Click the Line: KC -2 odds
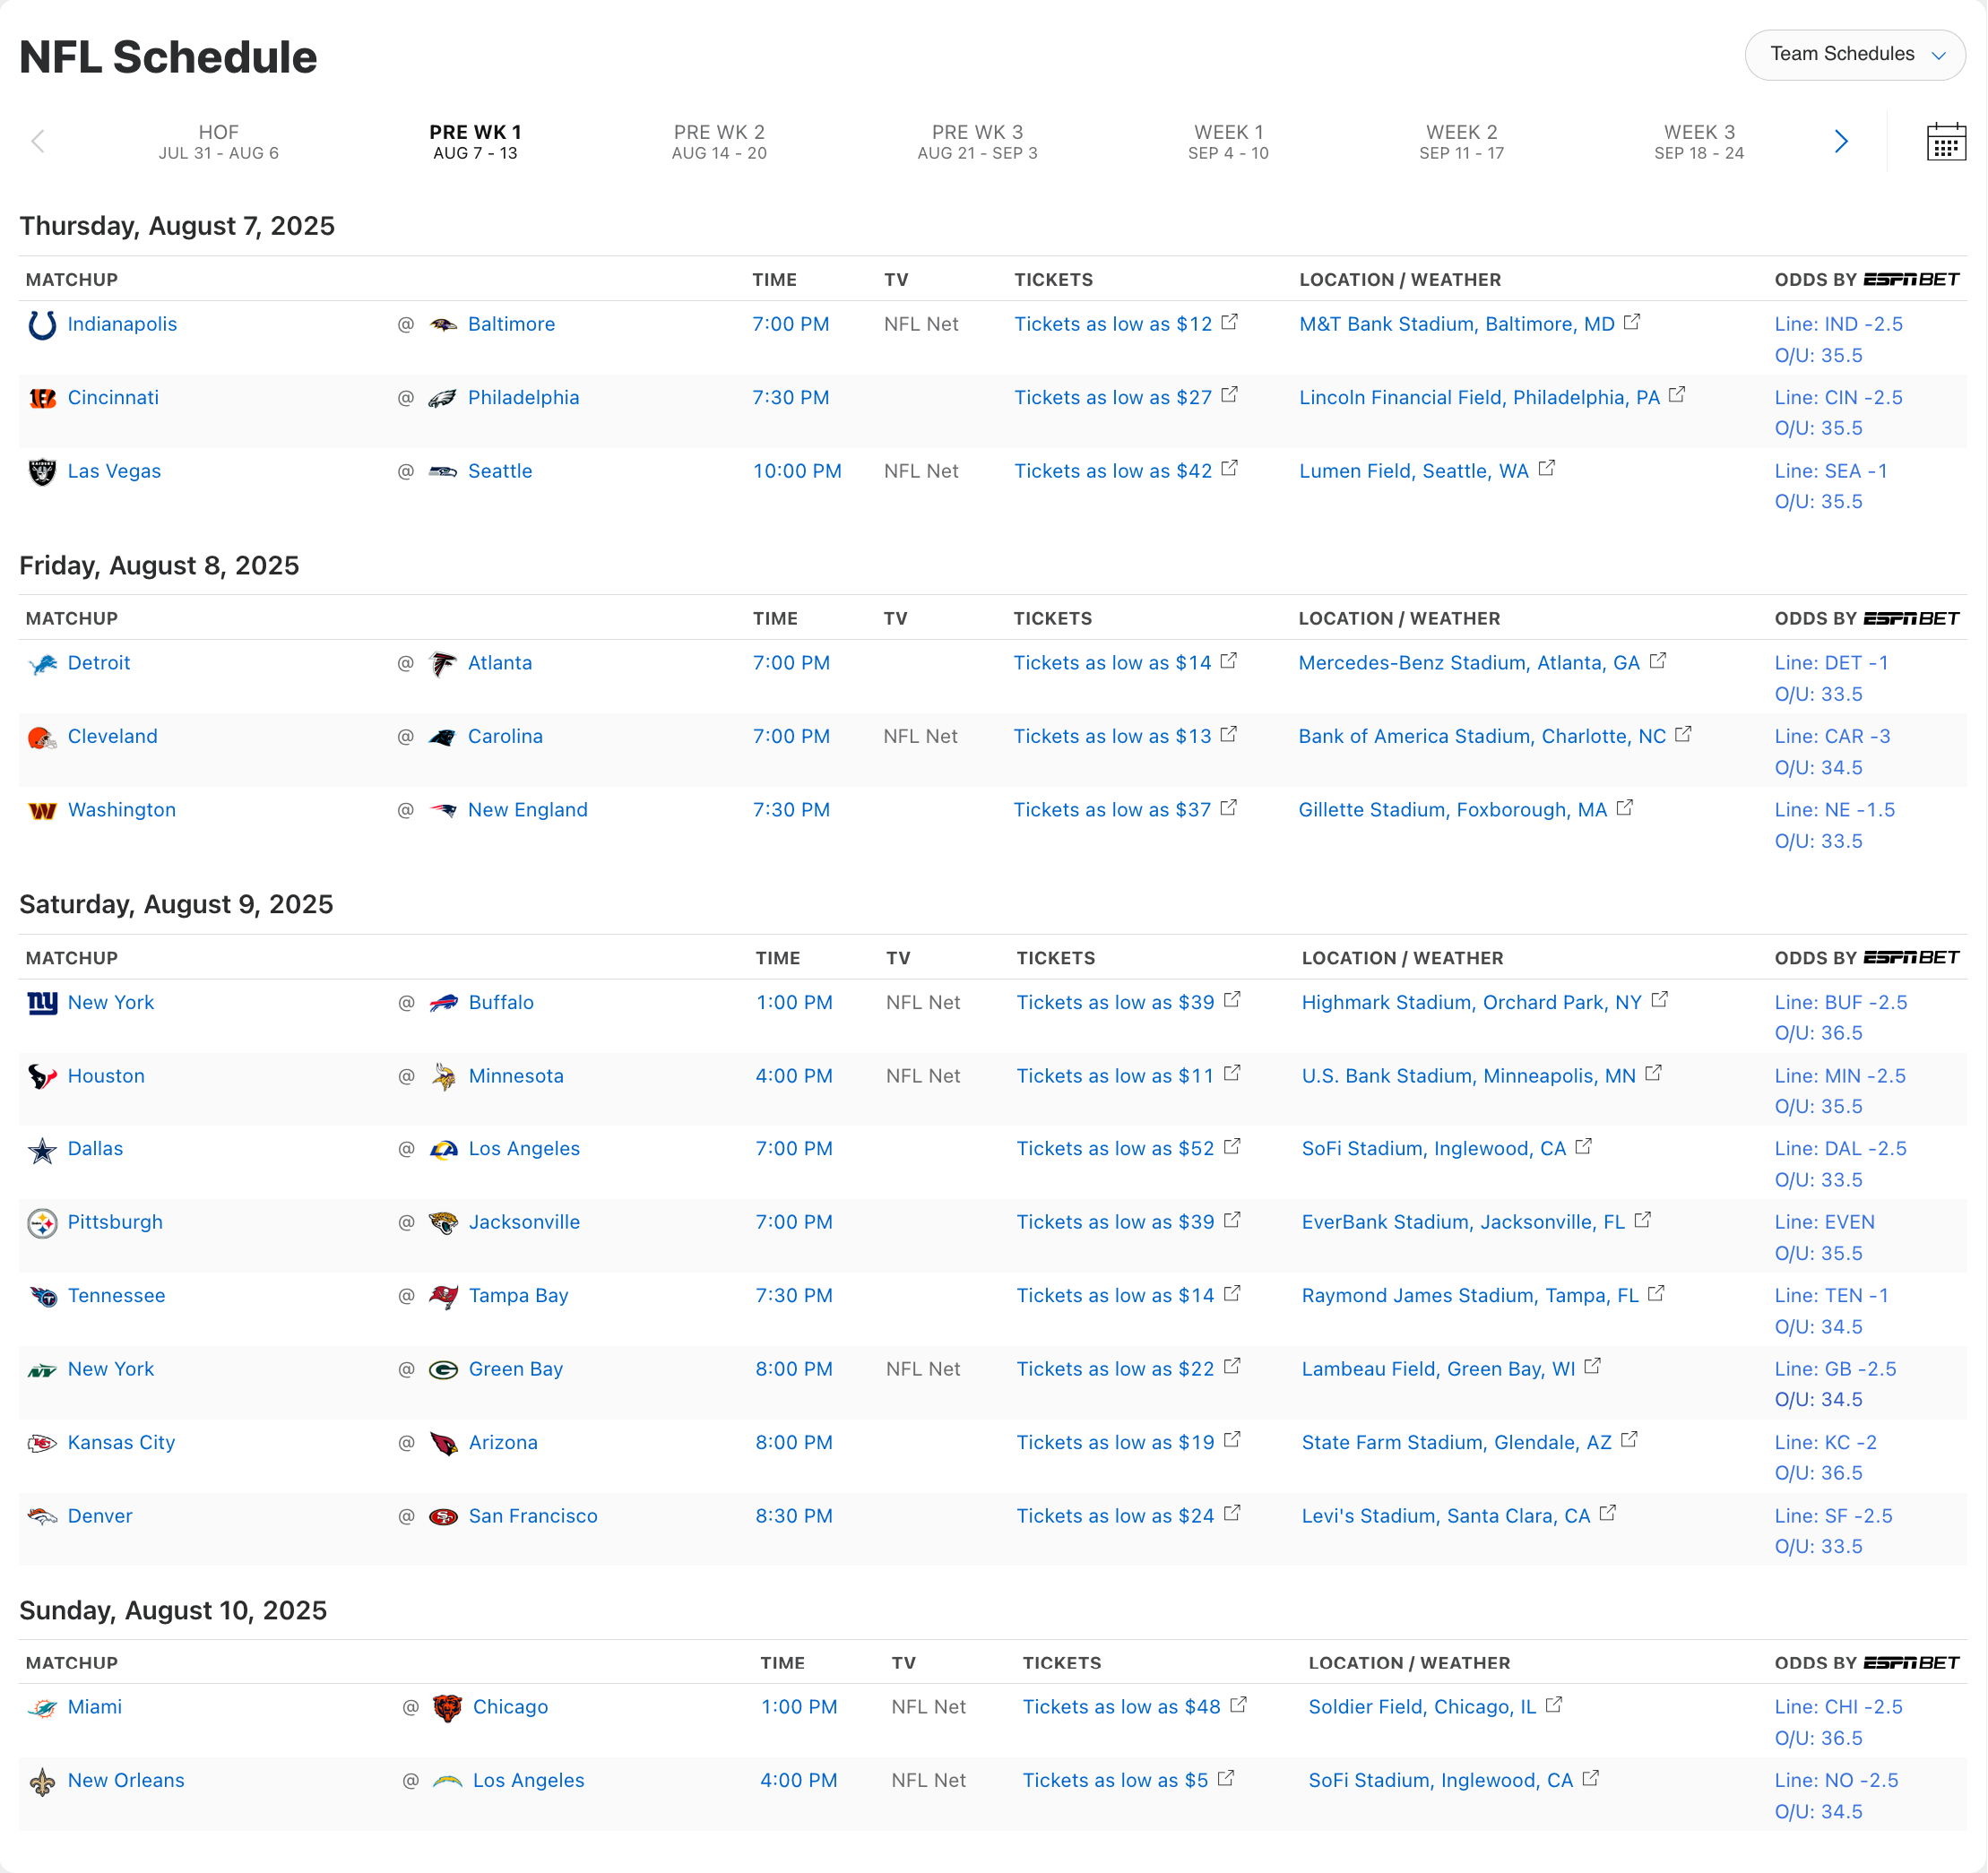 [1825, 1443]
